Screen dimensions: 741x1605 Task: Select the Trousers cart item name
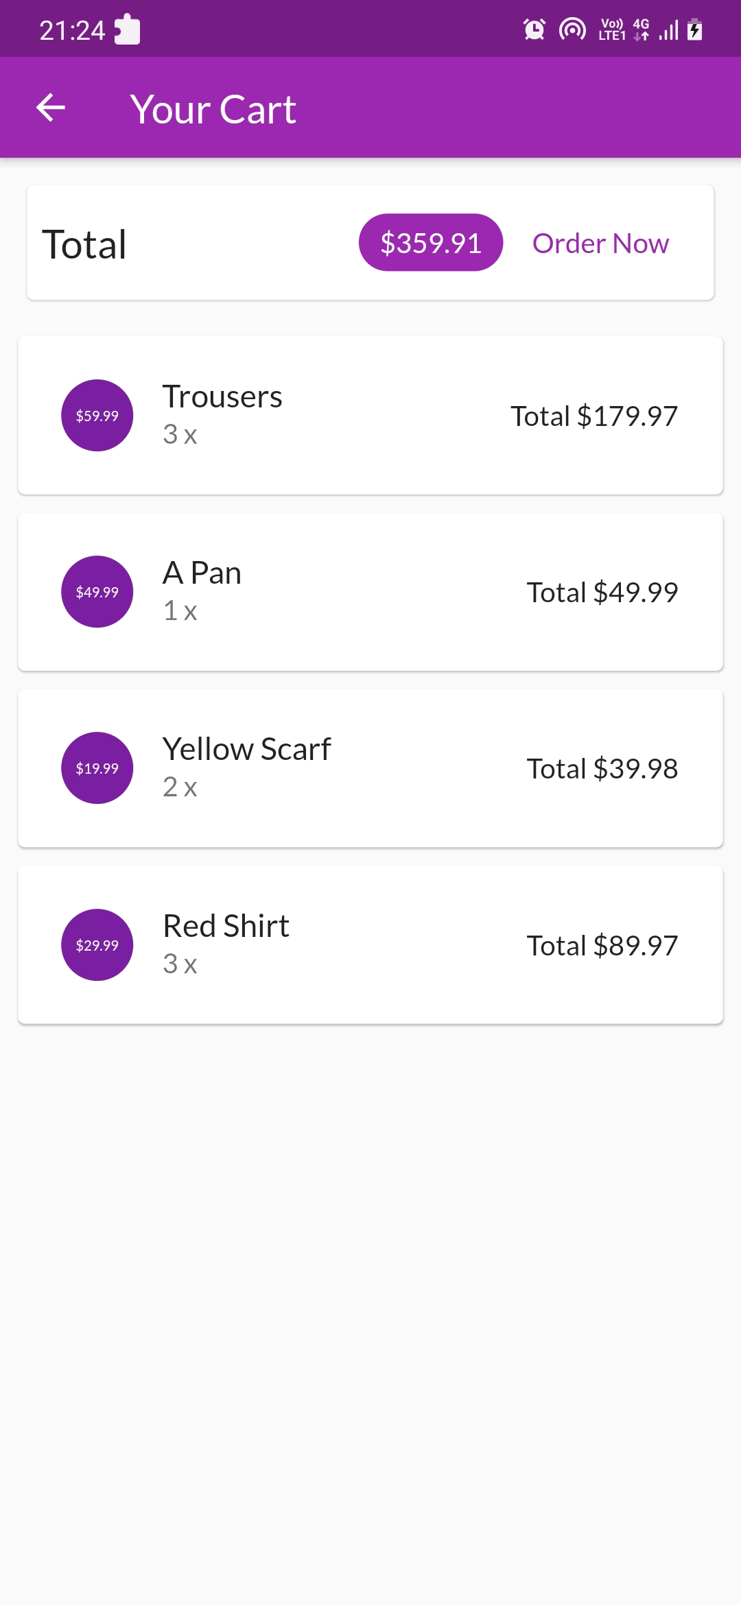[x=222, y=396]
